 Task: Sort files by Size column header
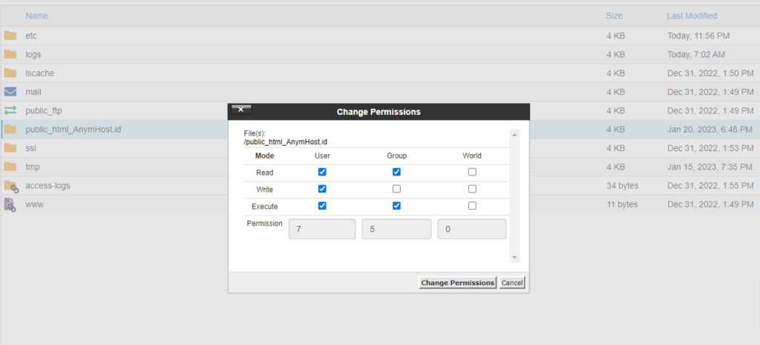pos(614,16)
